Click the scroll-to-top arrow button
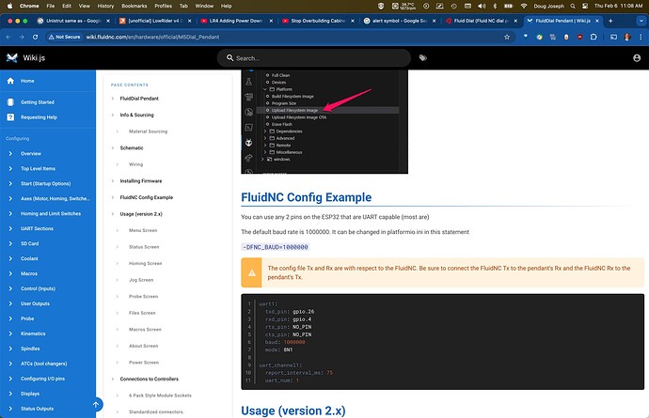649x418 pixels. click(96, 405)
